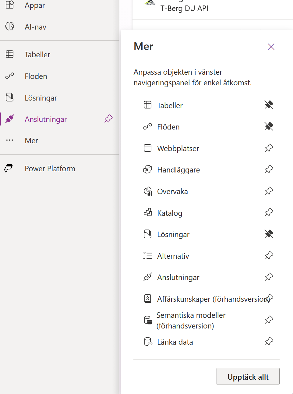
Task: Click the Tabeller grid icon in sidebar
Action: (x=10, y=54)
